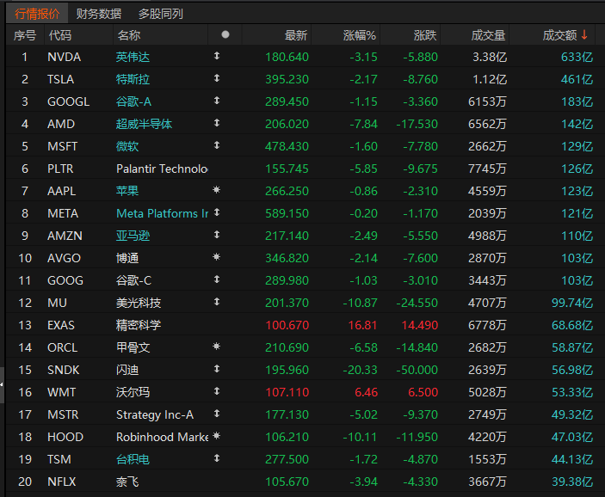Select the 博通 name cell
This screenshot has height=497, width=605.
click(127, 258)
